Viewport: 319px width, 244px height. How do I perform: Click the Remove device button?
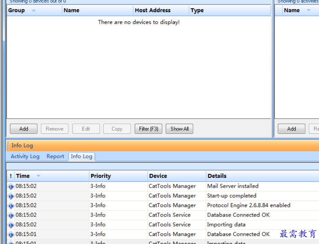(x=55, y=129)
